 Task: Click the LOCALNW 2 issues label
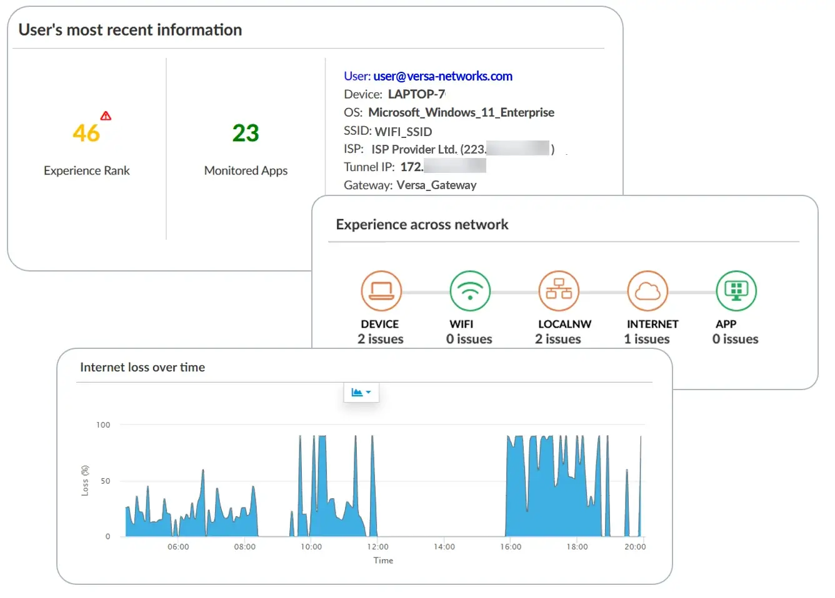(x=557, y=339)
